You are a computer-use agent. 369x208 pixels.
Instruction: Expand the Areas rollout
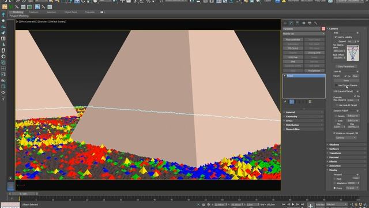tap(304, 121)
